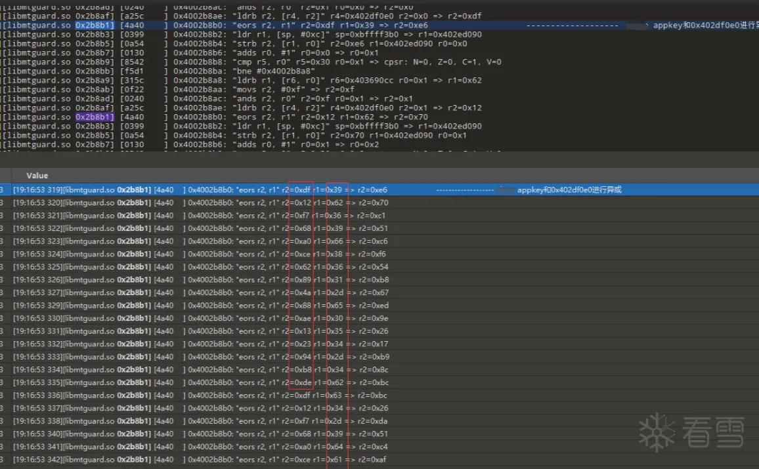Click the Value column header
This screenshot has width=759, height=469.
(x=37, y=176)
